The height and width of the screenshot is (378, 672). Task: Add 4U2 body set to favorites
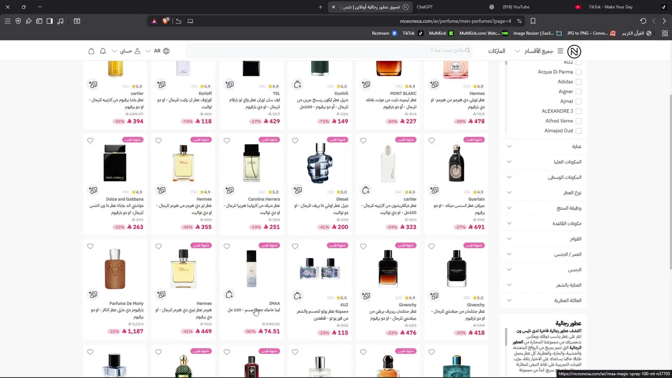tap(295, 246)
